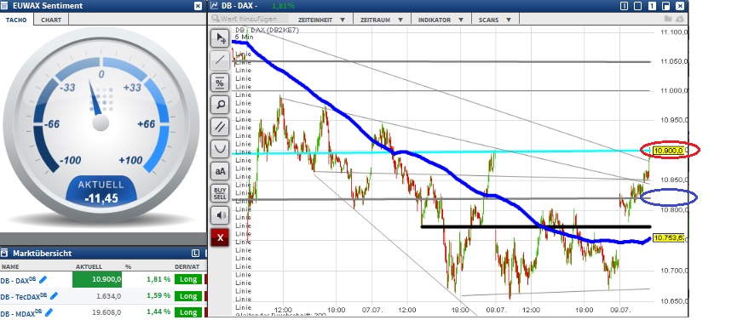
Task: Click the cloud upload icon in chart toolbar
Action: pyautogui.click(x=679, y=19)
